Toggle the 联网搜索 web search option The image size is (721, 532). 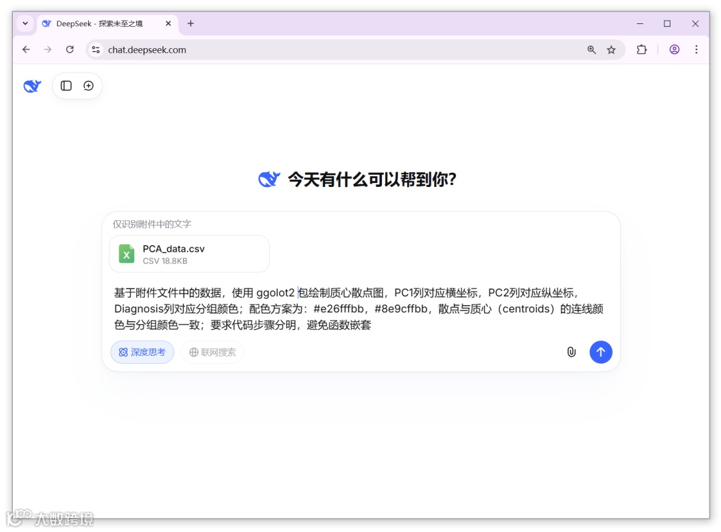212,352
